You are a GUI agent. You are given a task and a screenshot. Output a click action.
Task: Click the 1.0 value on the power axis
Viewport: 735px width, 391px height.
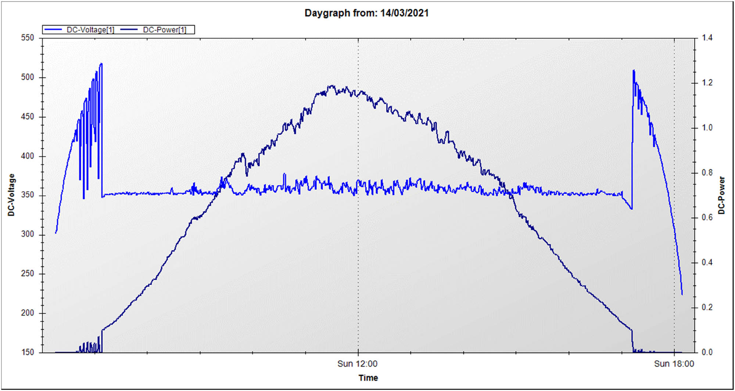point(707,128)
